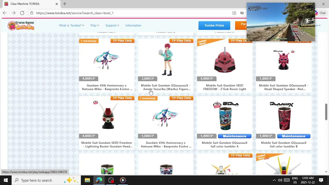Viewport: 329px width, 185px height.
Task: Click 4,000TP price on Lightning Buster head
Action: pos(89,136)
